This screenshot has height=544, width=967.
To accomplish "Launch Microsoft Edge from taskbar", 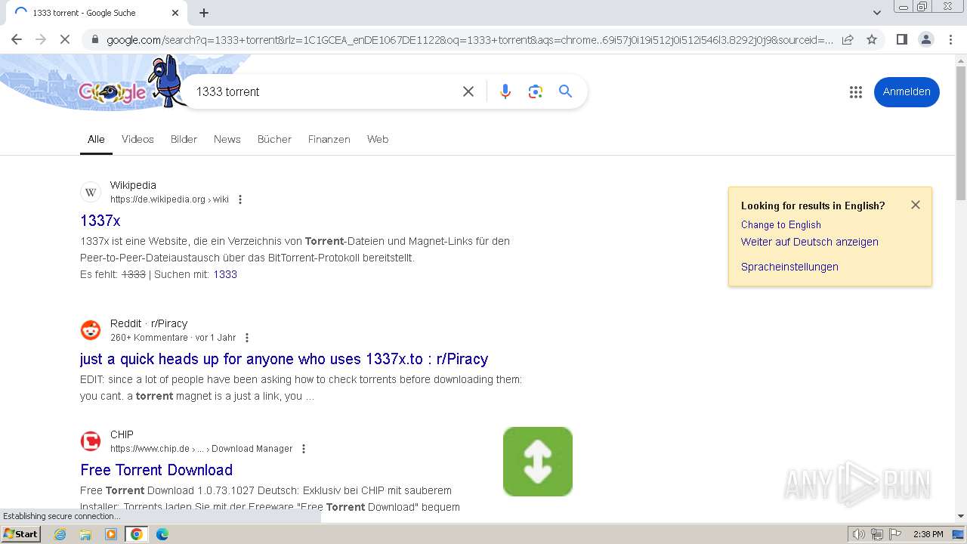I will [162, 534].
